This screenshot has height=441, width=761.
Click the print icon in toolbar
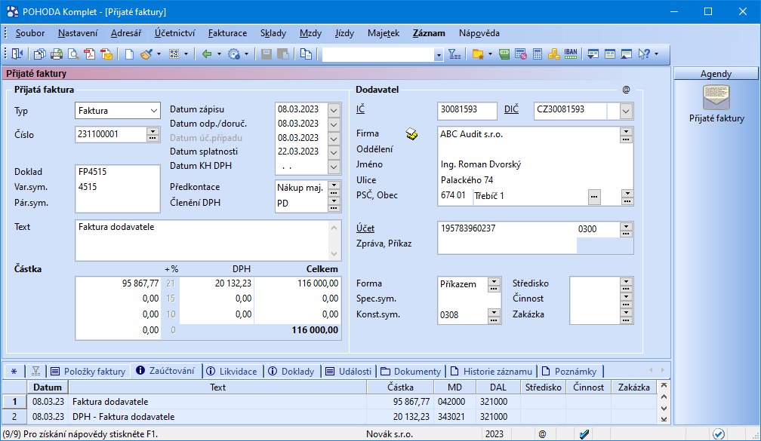pos(57,54)
